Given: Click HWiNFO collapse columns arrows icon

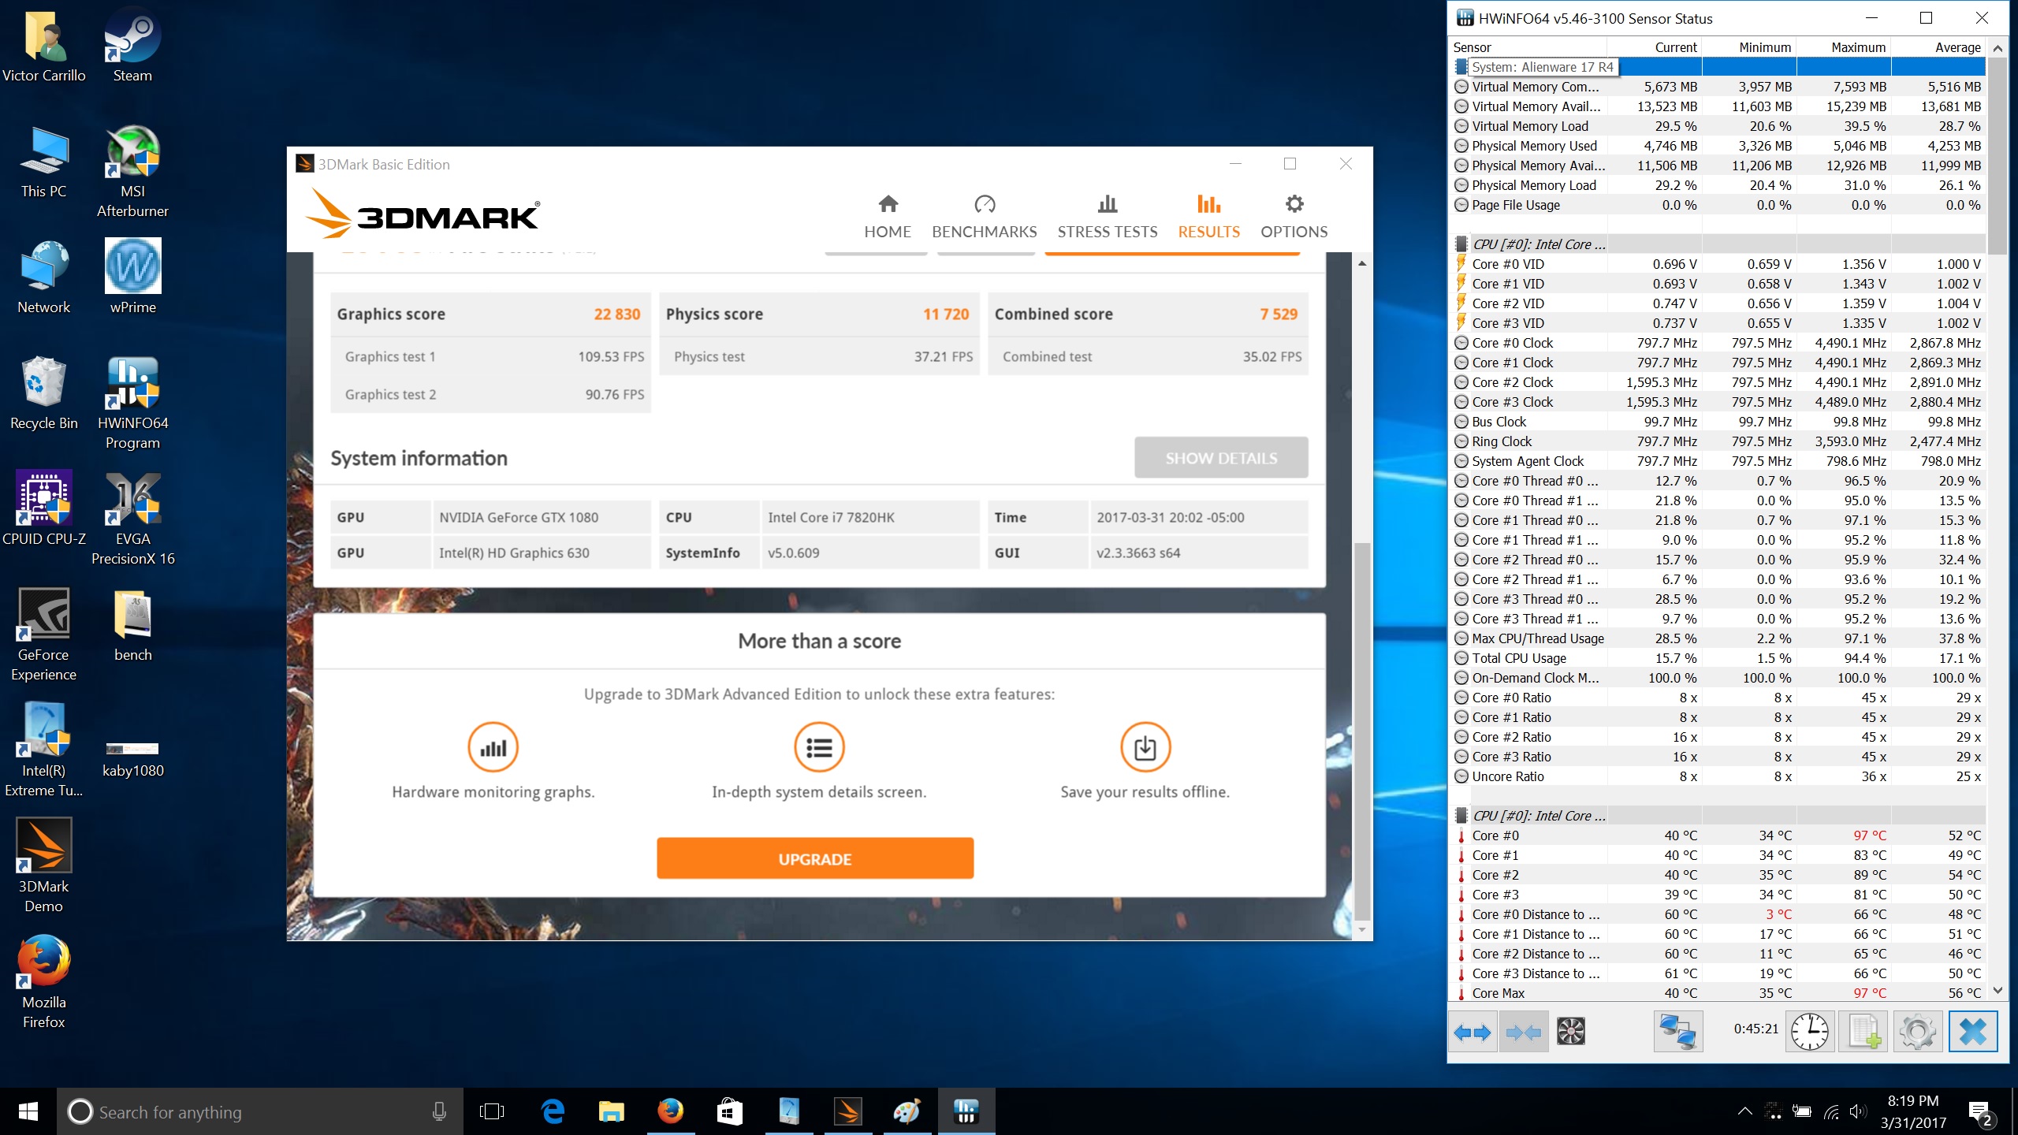Looking at the screenshot, I should coord(1523,1032).
